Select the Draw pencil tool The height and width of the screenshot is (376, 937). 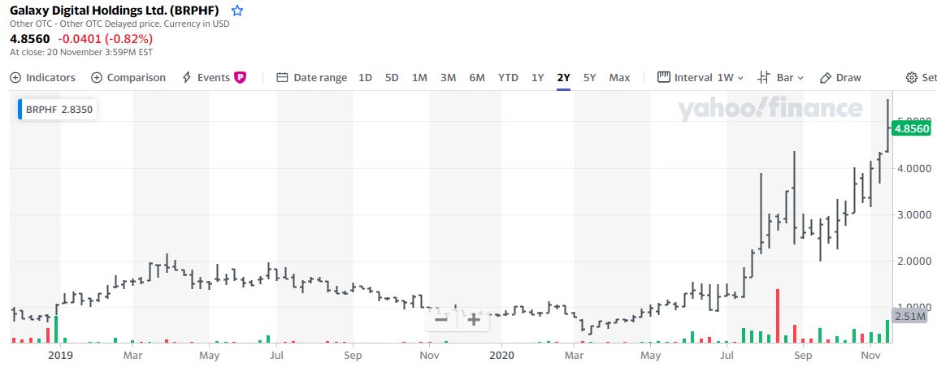point(826,78)
